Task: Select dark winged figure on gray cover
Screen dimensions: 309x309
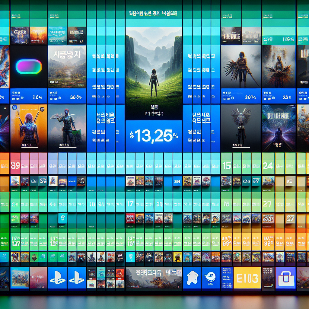Action: (241, 128)
